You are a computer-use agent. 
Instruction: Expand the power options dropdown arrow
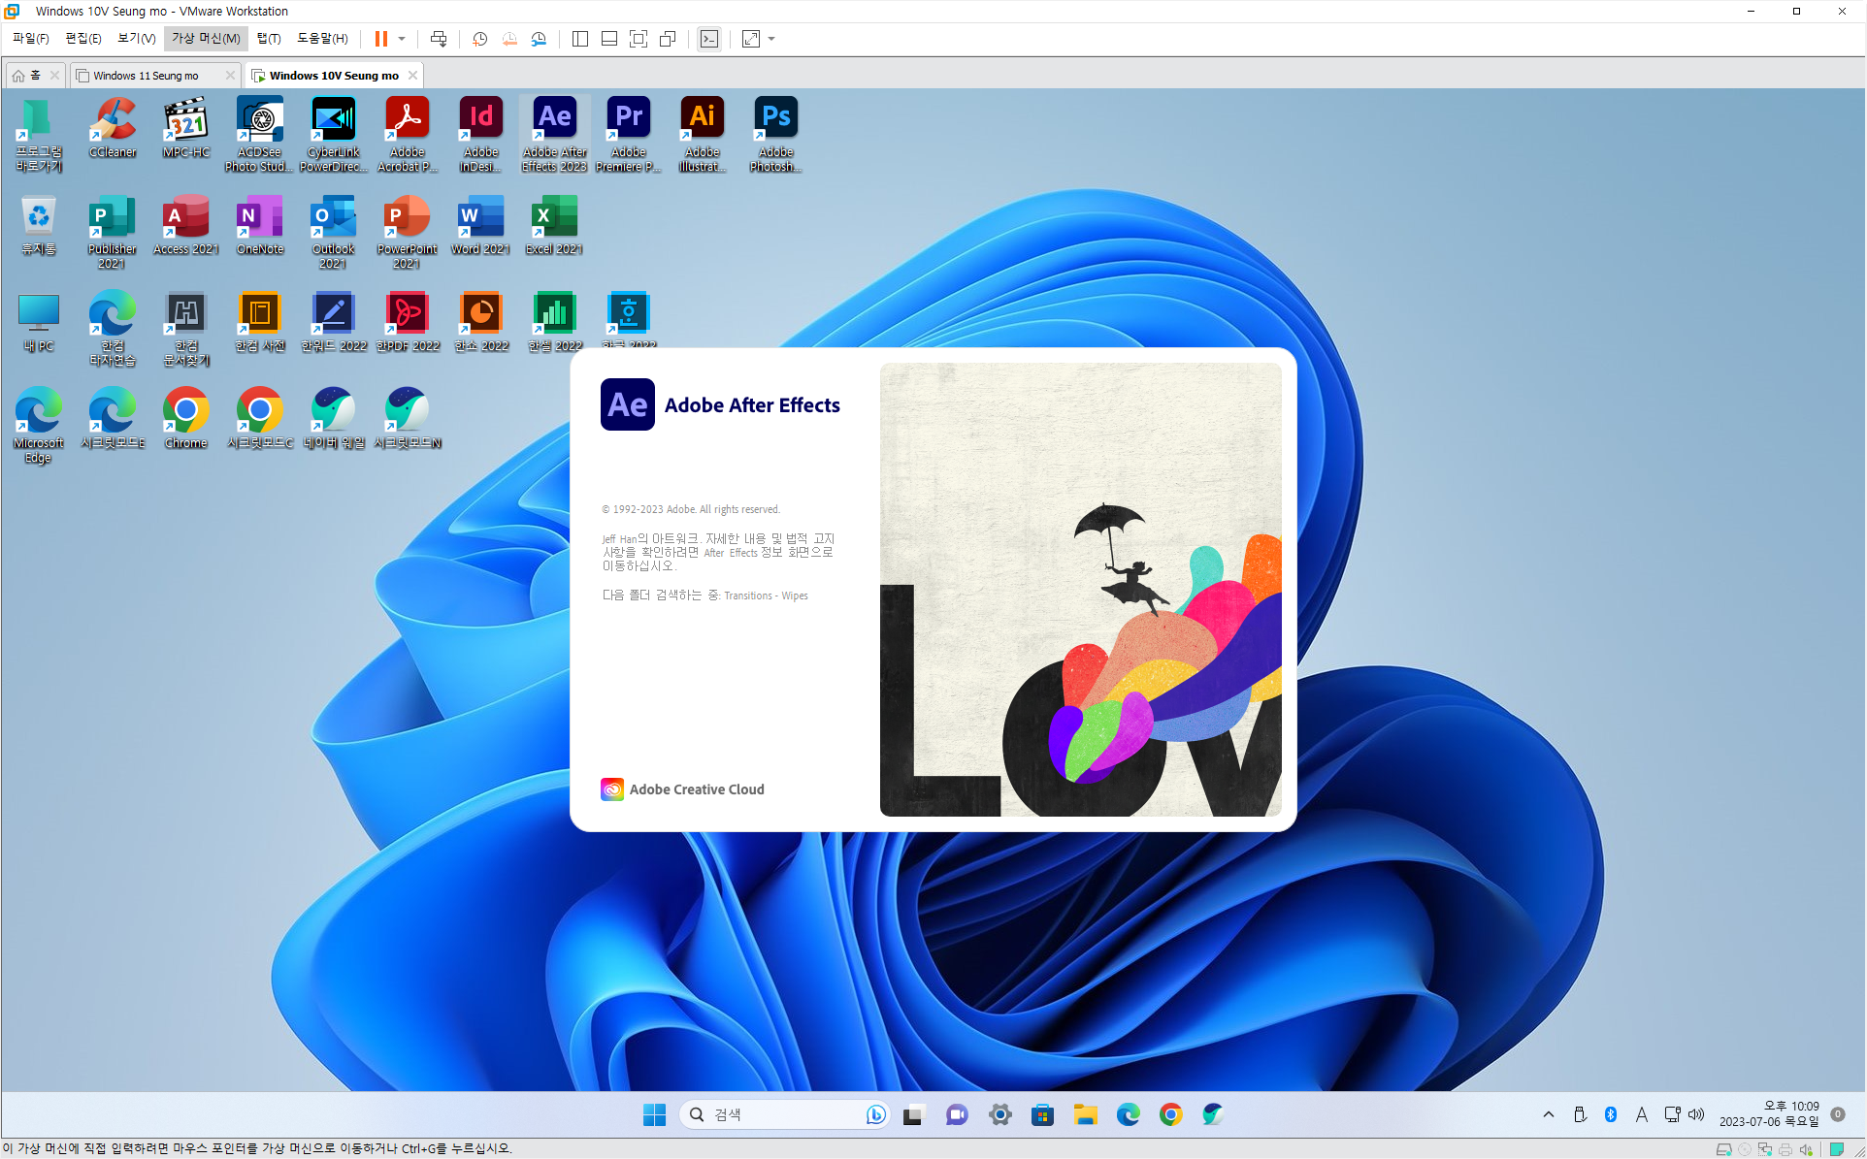pyautogui.click(x=402, y=39)
